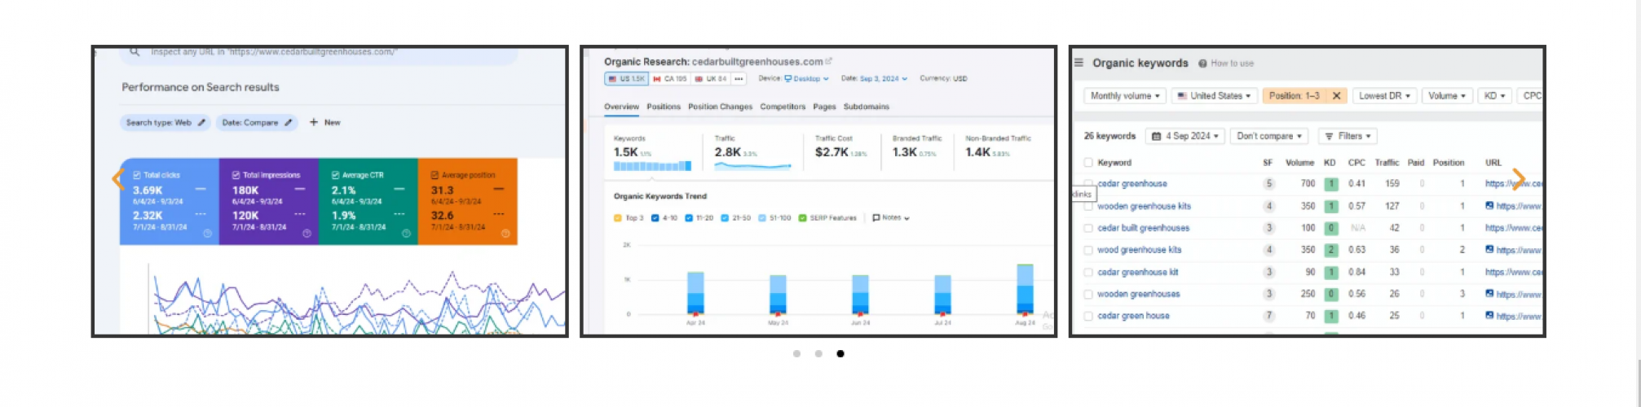Open help icon on Average CTR card

click(406, 234)
